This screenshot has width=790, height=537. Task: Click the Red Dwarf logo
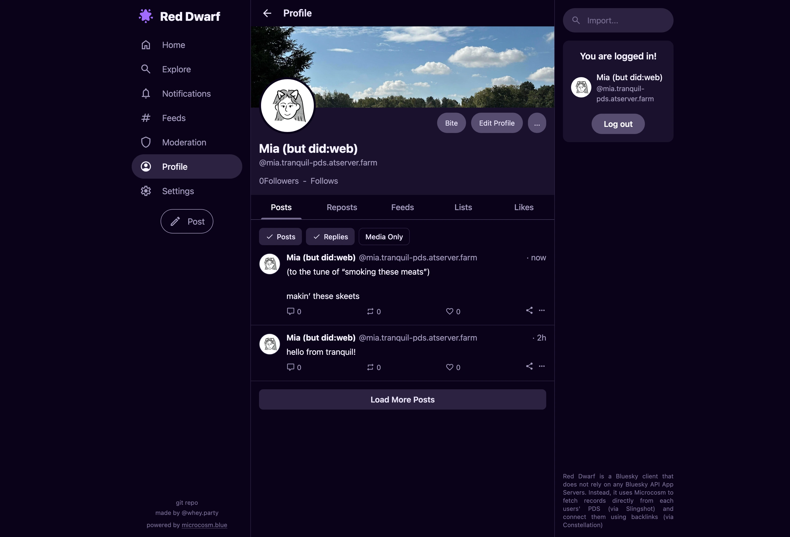146,16
